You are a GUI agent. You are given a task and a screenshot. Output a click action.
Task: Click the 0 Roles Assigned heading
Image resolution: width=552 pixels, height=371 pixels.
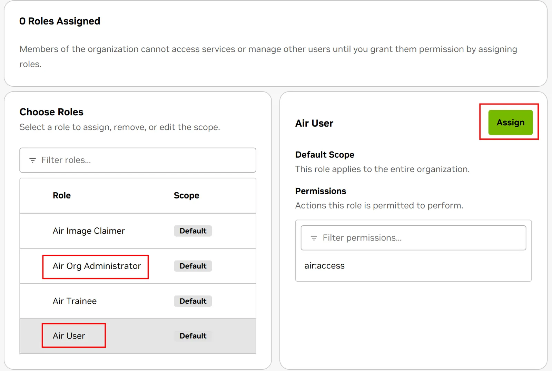tap(60, 21)
